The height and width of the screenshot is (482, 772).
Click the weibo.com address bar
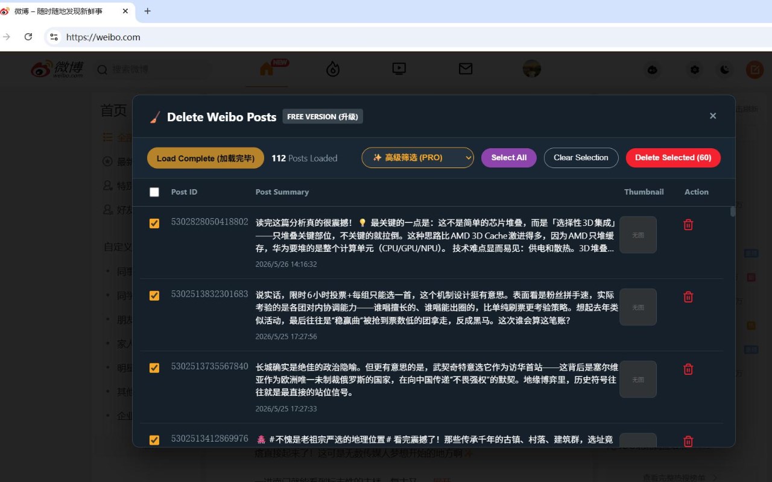click(x=408, y=37)
